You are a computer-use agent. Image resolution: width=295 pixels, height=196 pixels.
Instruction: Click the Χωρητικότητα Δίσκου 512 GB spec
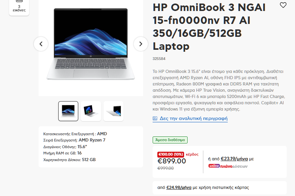click(69, 160)
